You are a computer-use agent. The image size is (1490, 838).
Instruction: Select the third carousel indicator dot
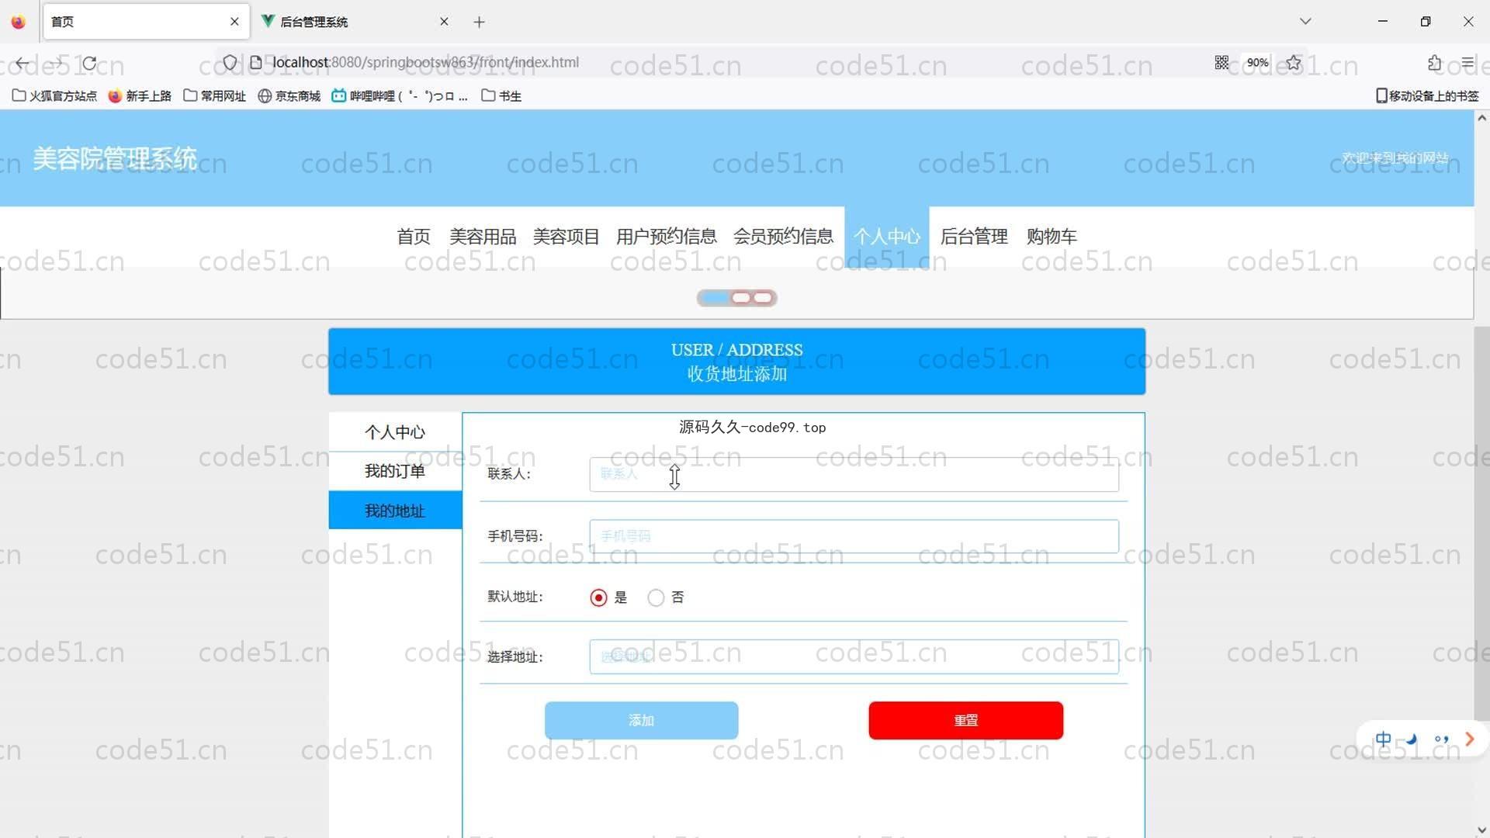(763, 298)
